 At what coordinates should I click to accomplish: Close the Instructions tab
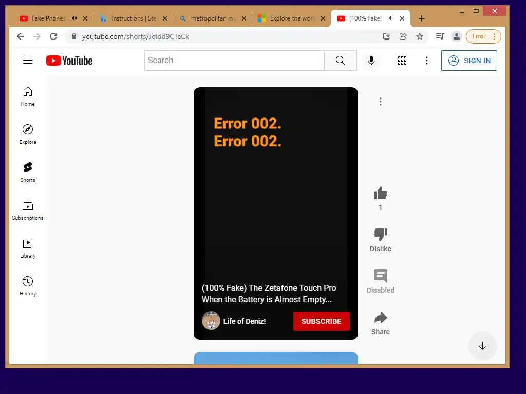[x=165, y=18]
